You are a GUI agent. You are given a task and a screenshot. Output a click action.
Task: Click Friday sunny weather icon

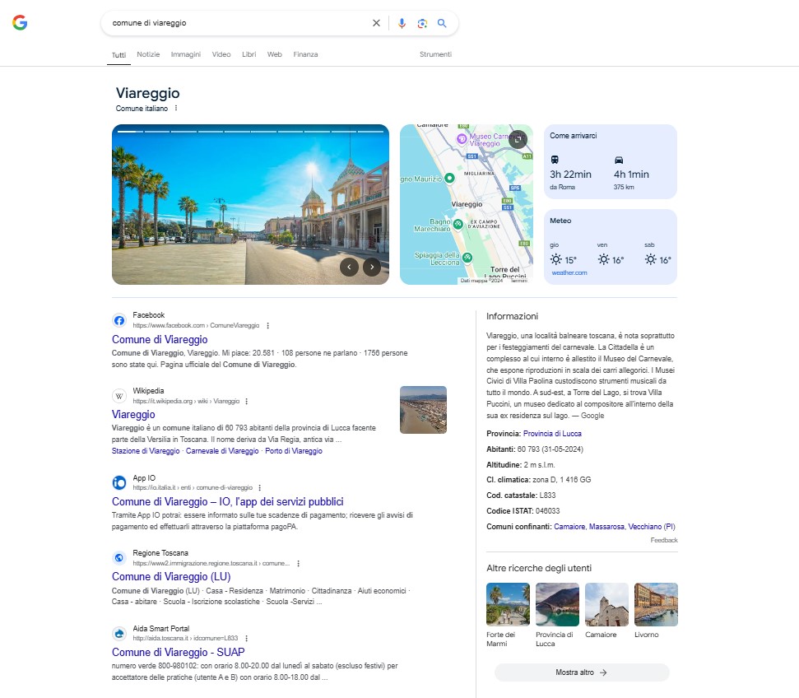(x=604, y=259)
